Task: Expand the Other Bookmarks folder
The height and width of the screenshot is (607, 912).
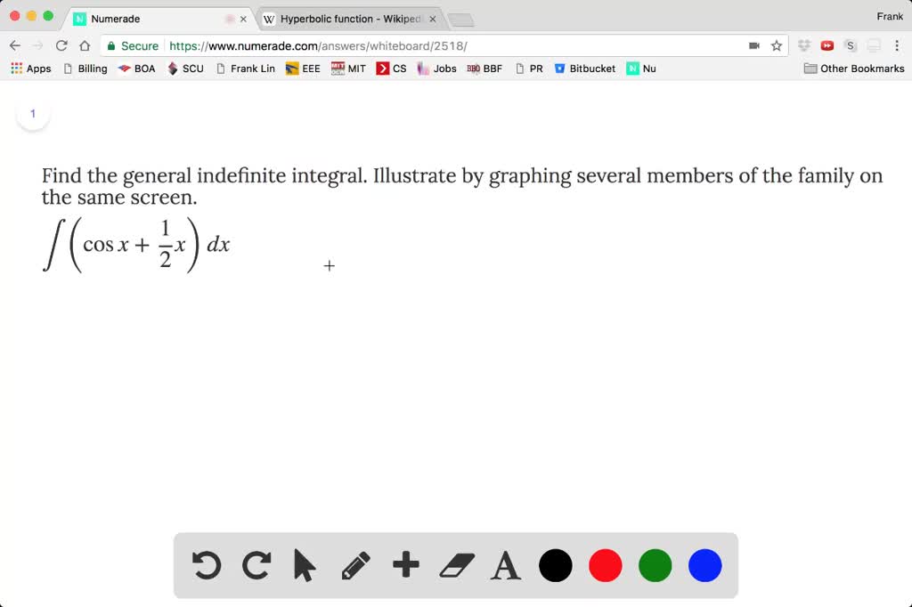Action: 853,68
